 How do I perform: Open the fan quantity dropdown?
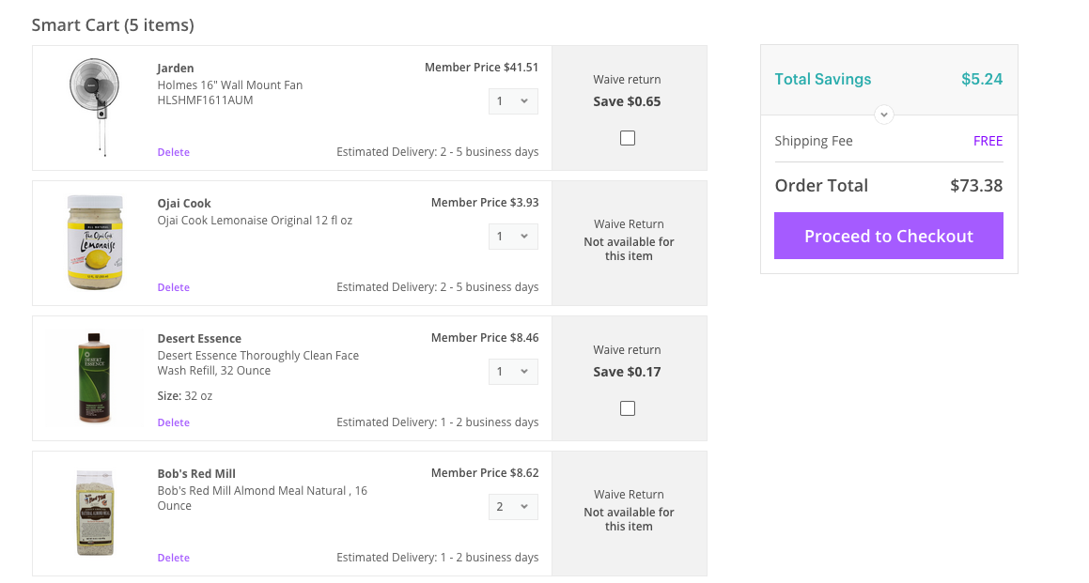pos(512,100)
